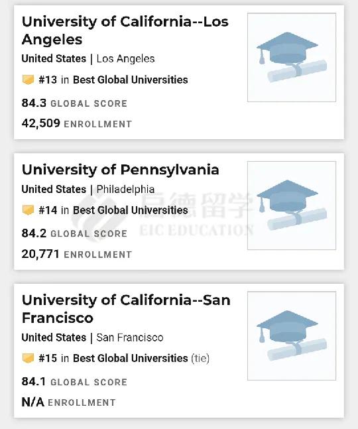Click the UCSF graduation cap thumbnail
Screen dimensions: 358x429
pos(292,336)
